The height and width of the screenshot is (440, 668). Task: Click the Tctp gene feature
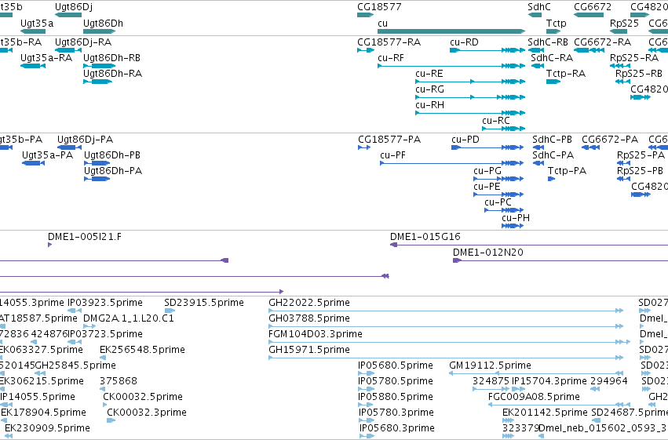pyautogui.click(x=553, y=31)
